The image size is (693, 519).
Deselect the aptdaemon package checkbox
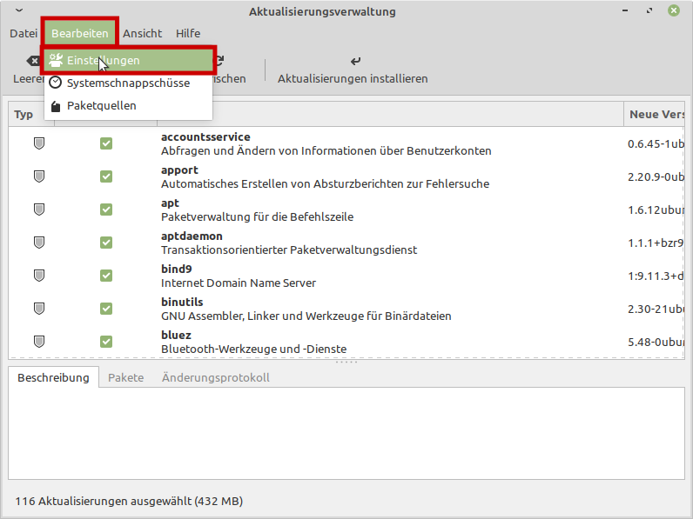(x=106, y=243)
